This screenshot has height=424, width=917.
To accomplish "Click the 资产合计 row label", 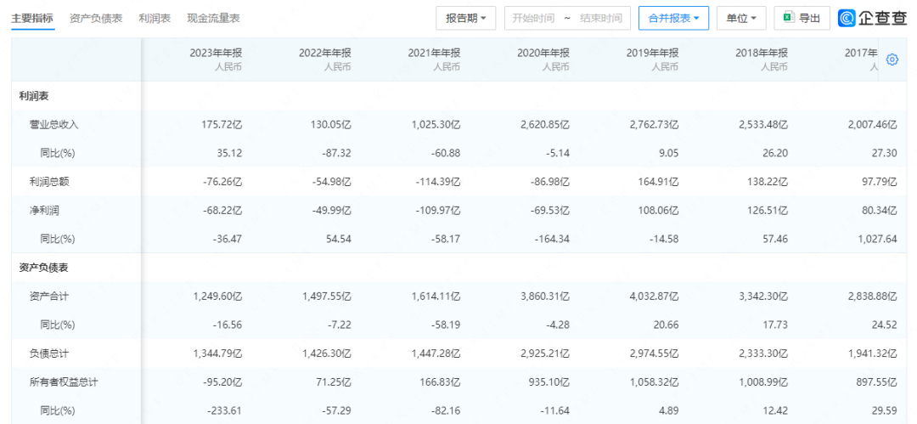I will pyautogui.click(x=49, y=297).
